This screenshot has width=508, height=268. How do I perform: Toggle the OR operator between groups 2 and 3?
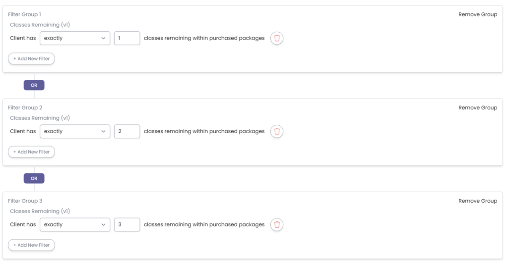pos(34,178)
